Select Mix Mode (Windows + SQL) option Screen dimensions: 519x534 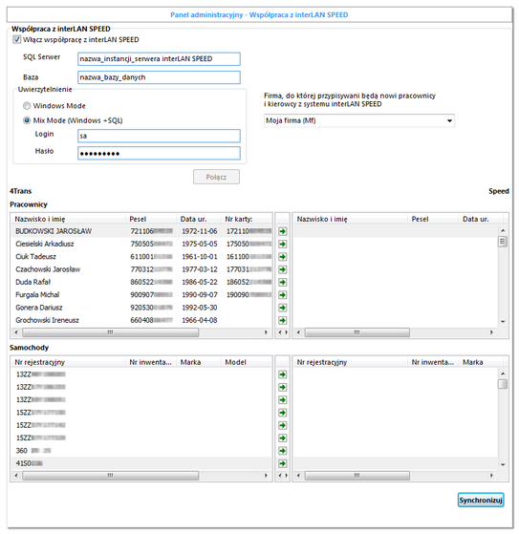point(27,120)
